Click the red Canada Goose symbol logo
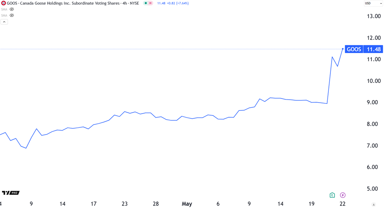Screen dimensions: 384x208 coord(4,3)
